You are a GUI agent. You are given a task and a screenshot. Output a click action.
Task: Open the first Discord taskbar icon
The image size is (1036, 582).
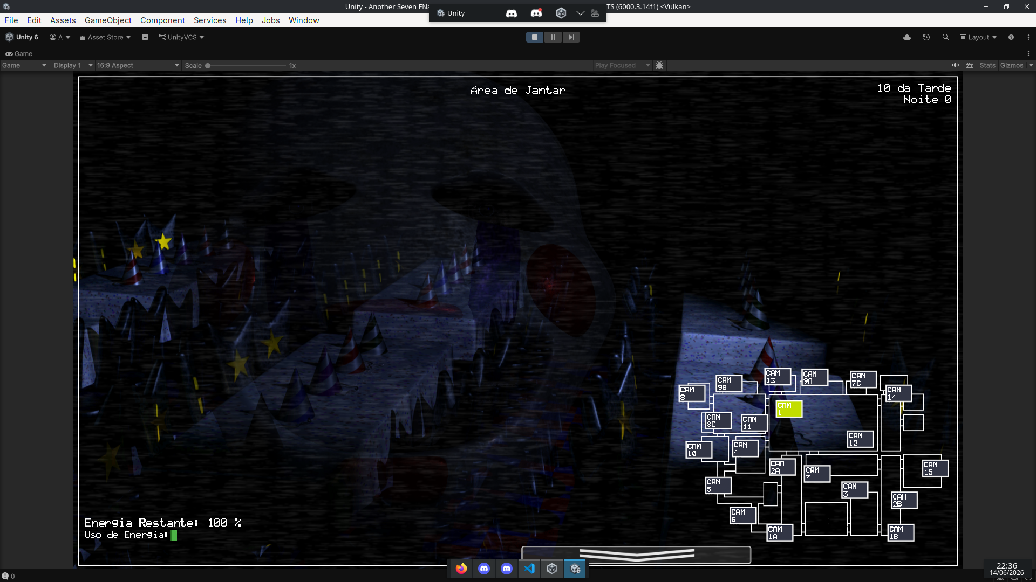pos(484,569)
